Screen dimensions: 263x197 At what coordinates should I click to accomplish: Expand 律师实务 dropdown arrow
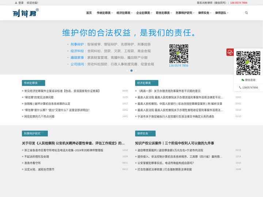pyautogui.click(x=211, y=13)
